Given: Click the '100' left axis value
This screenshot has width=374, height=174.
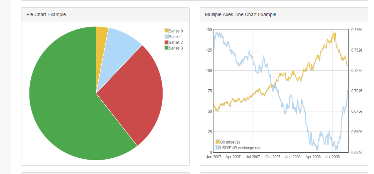Looking at the screenshot, I should [x=209, y=71].
